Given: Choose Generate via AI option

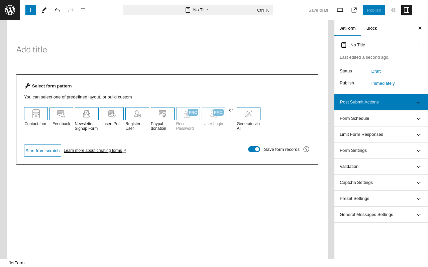Looking at the screenshot, I should click(248, 114).
